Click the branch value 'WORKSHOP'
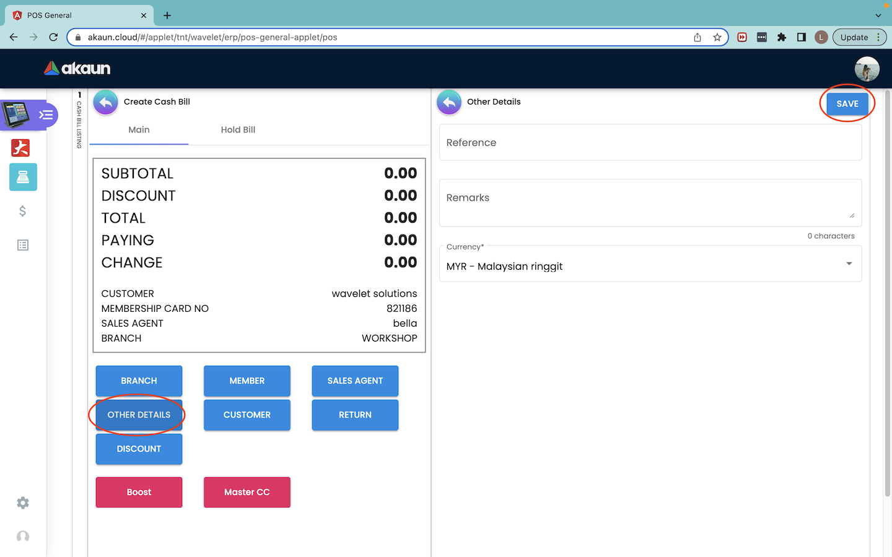 pyautogui.click(x=390, y=338)
